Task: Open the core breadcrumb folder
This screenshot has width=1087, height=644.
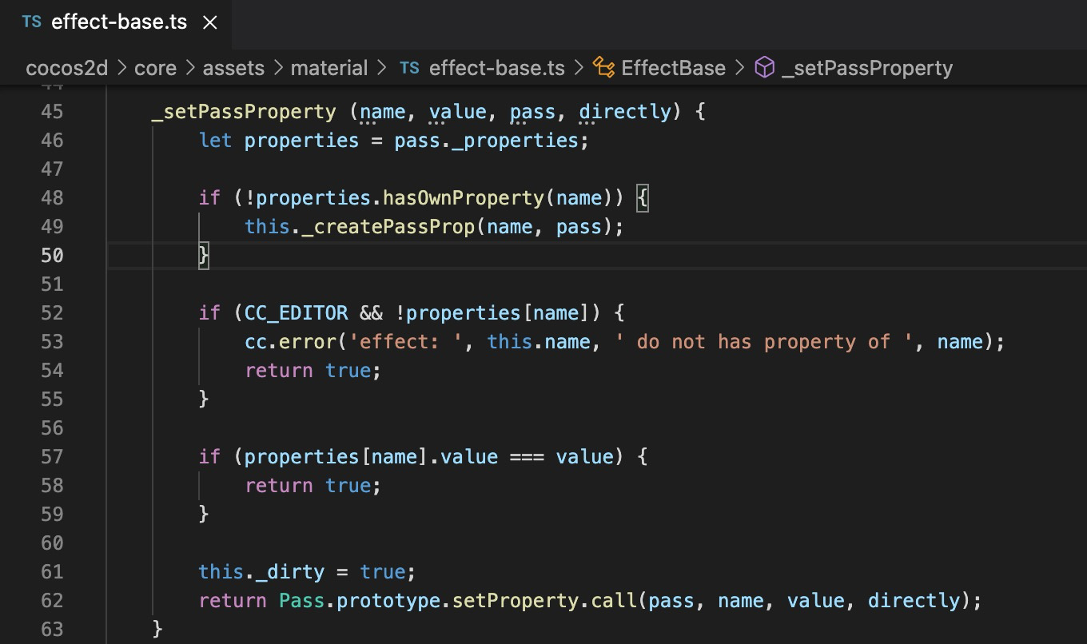Action: tap(155, 68)
